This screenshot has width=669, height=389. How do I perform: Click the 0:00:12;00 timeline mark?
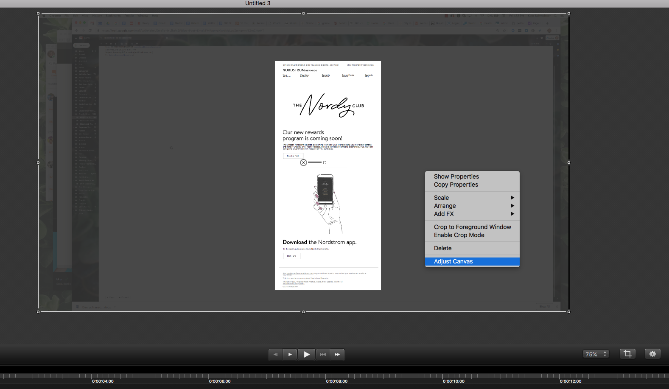tap(571, 381)
